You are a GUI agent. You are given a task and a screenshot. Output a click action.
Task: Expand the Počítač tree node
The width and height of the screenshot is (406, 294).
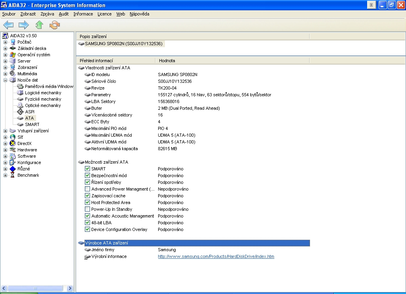click(x=6, y=42)
